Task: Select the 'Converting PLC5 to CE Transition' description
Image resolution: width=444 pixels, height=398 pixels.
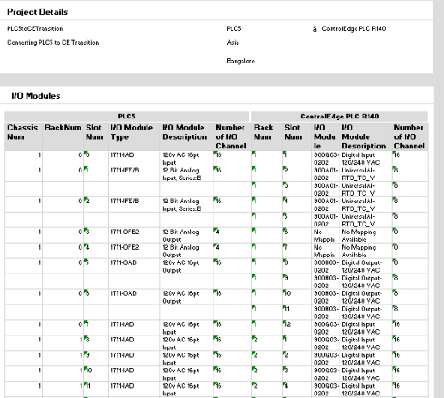Action: click(x=53, y=42)
